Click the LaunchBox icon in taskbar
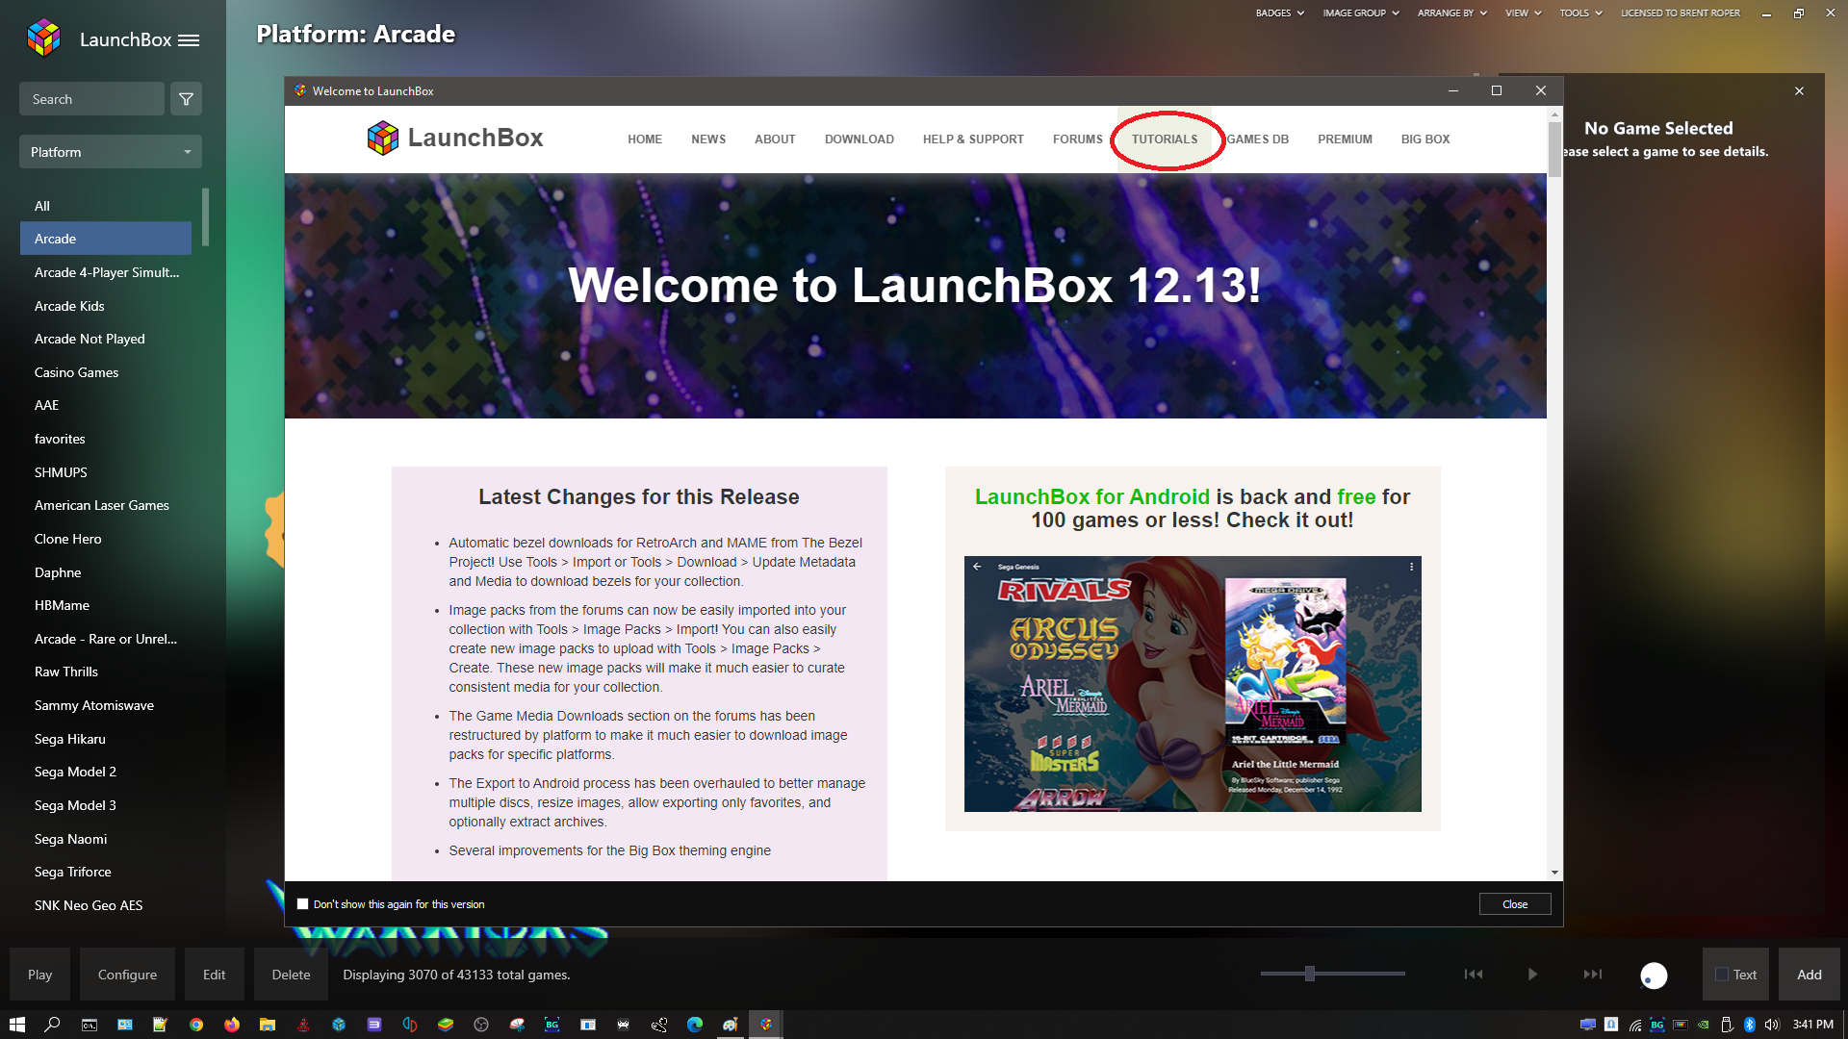The width and height of the screenshot is (1848, 1039). (x=766, y=1025)
